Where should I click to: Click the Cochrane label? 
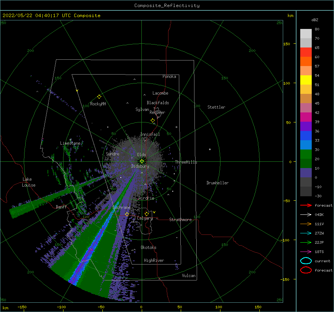coord(121,207)
